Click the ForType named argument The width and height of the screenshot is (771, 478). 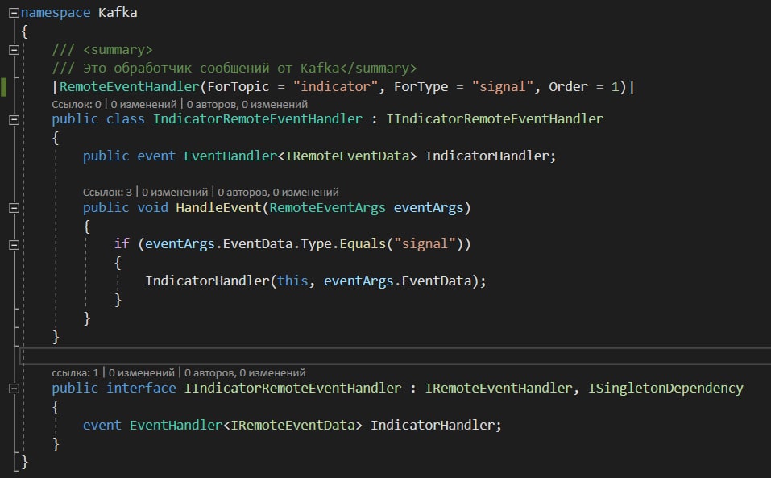(x=421, y=86)
